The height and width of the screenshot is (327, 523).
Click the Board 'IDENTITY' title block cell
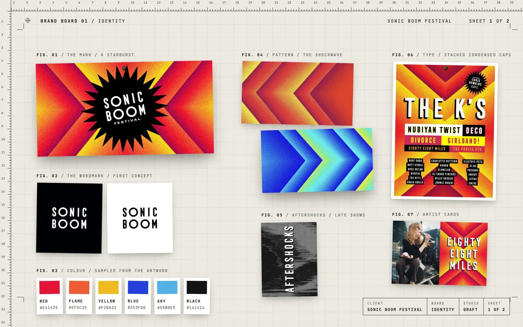pos(443,306)
